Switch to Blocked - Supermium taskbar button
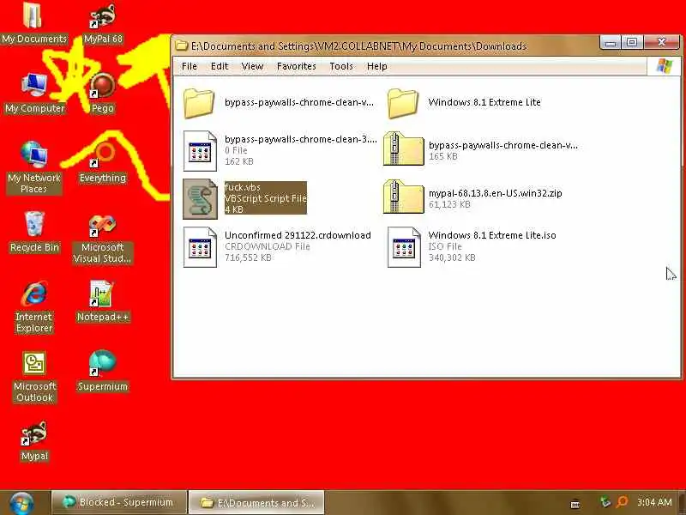The height and width of the screenshot is (515, 686). (x=117, y=502)
